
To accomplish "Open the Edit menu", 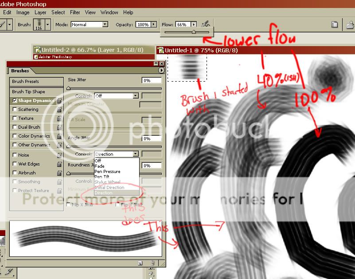I will [x=7, y=12].
